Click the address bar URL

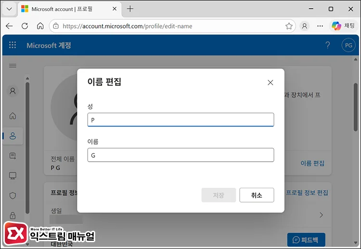(128, 26)
